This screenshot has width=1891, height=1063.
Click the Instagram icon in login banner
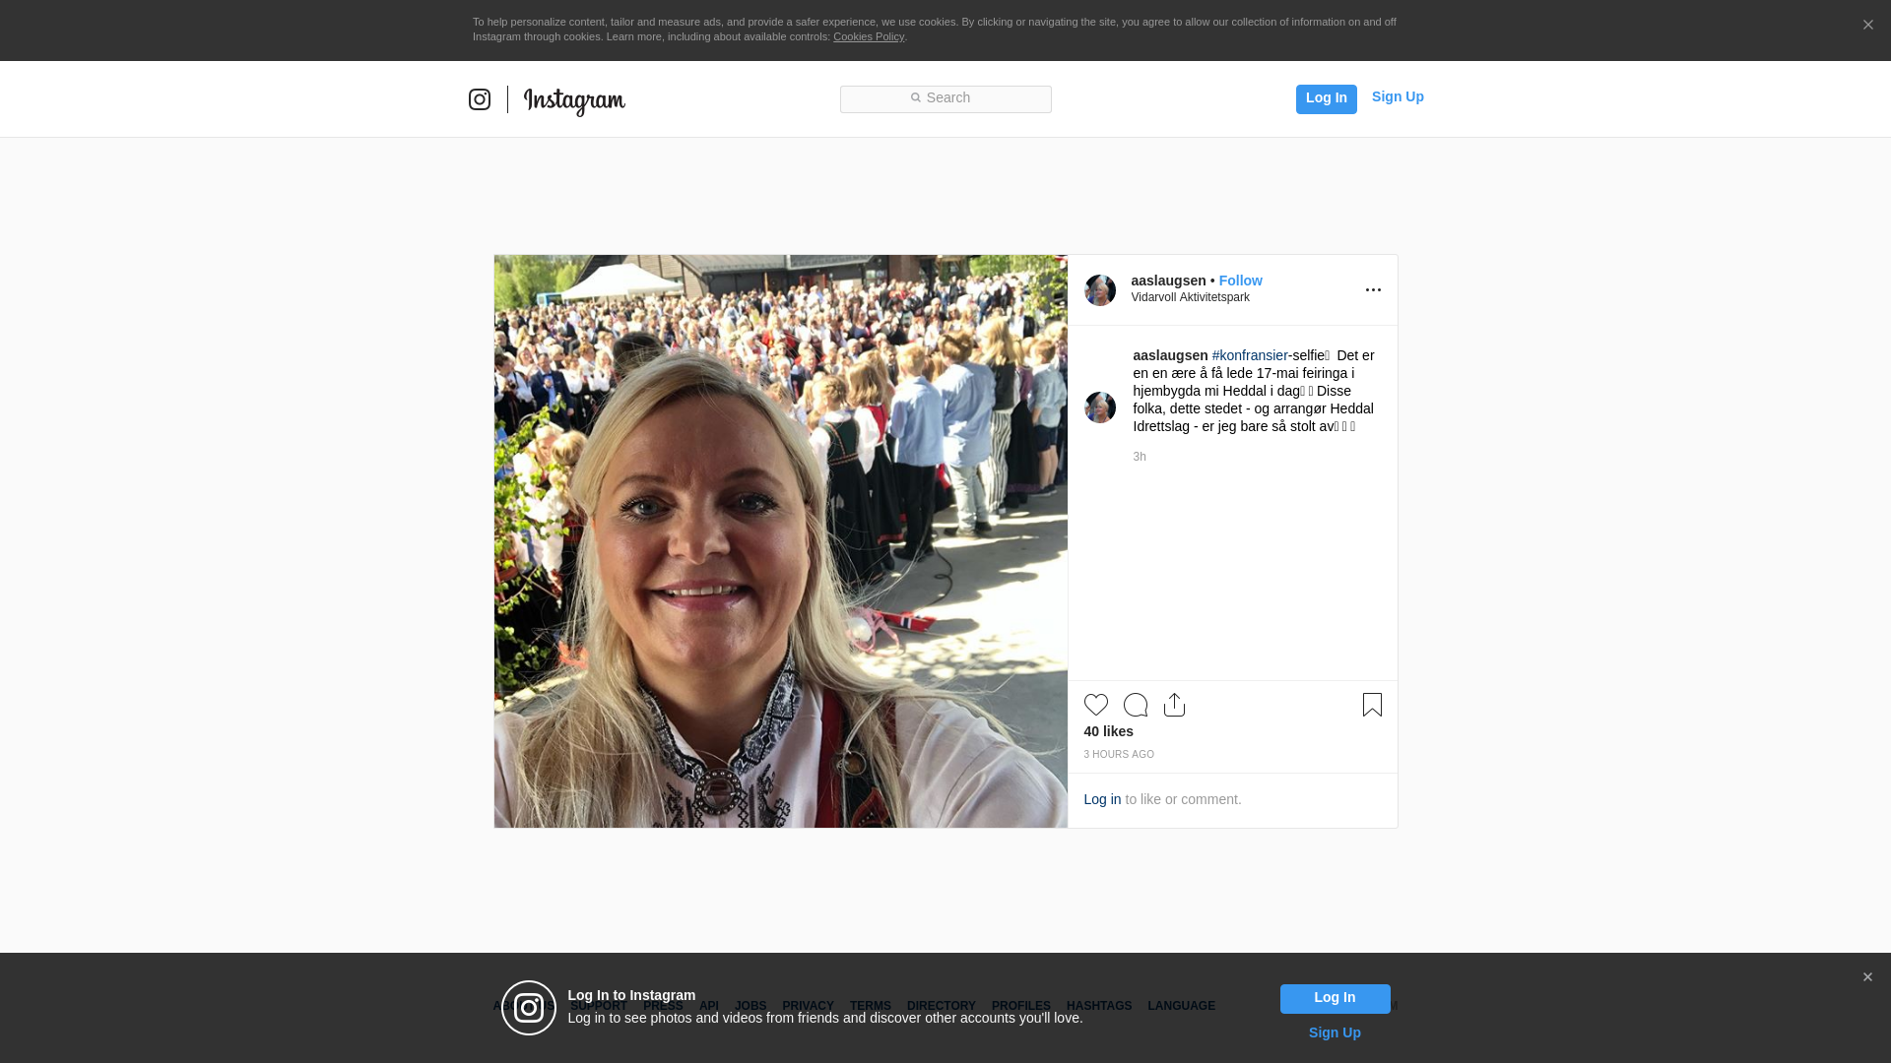pyautogui.click(x=529, y=1008)
